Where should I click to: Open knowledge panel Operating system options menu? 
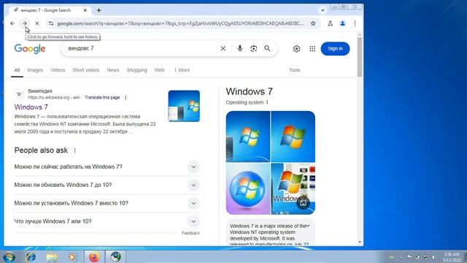pyautogui.click(x=267, y=102)
